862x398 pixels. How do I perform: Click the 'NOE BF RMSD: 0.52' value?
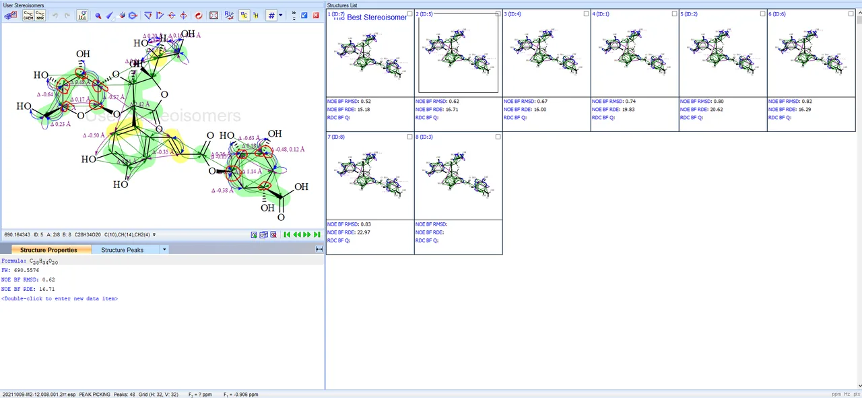349,102
